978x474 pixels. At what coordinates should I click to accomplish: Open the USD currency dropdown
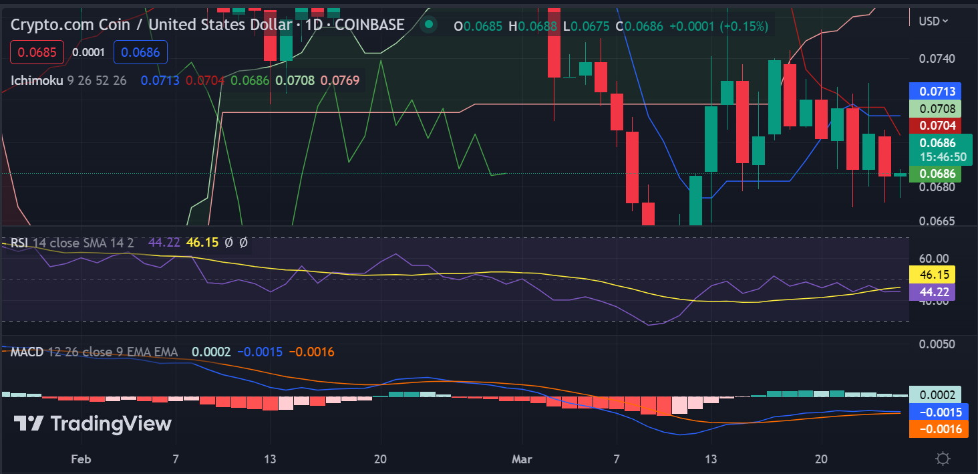[934, 21]
